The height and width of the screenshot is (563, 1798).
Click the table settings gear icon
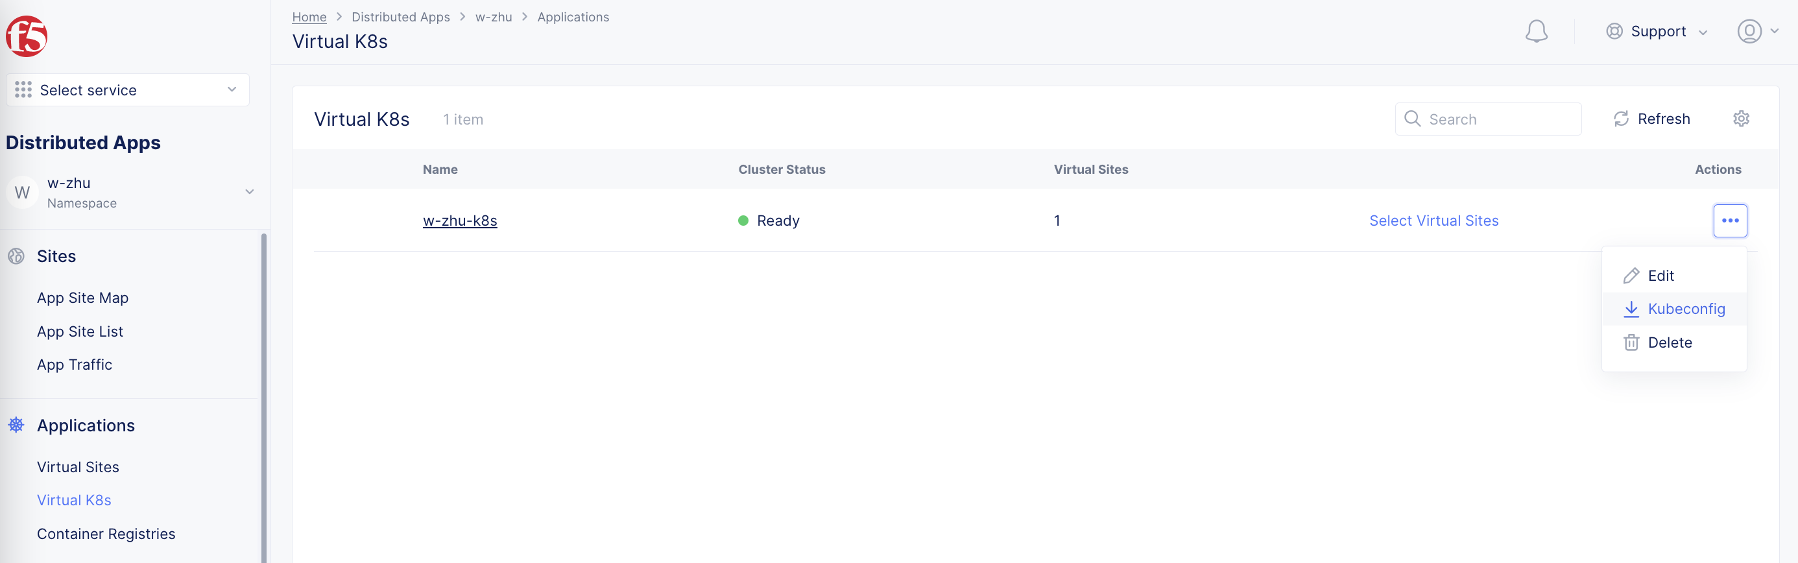point(1741,119)
